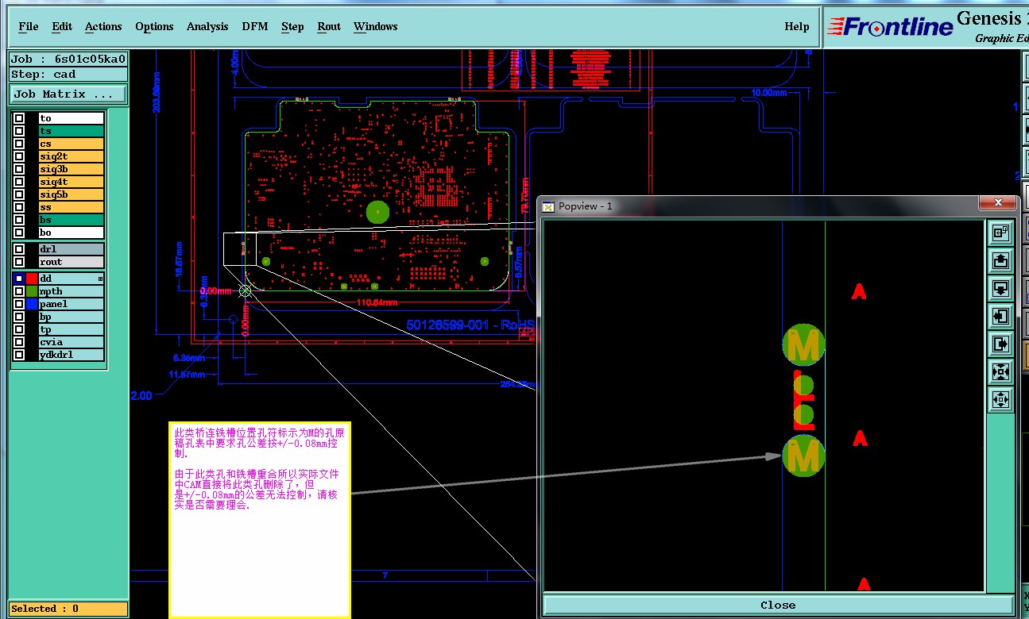This screenshot has width=1029, height=619.
Task: Toggle the ydkdrl layer checkbox
Action: point(19,355)
